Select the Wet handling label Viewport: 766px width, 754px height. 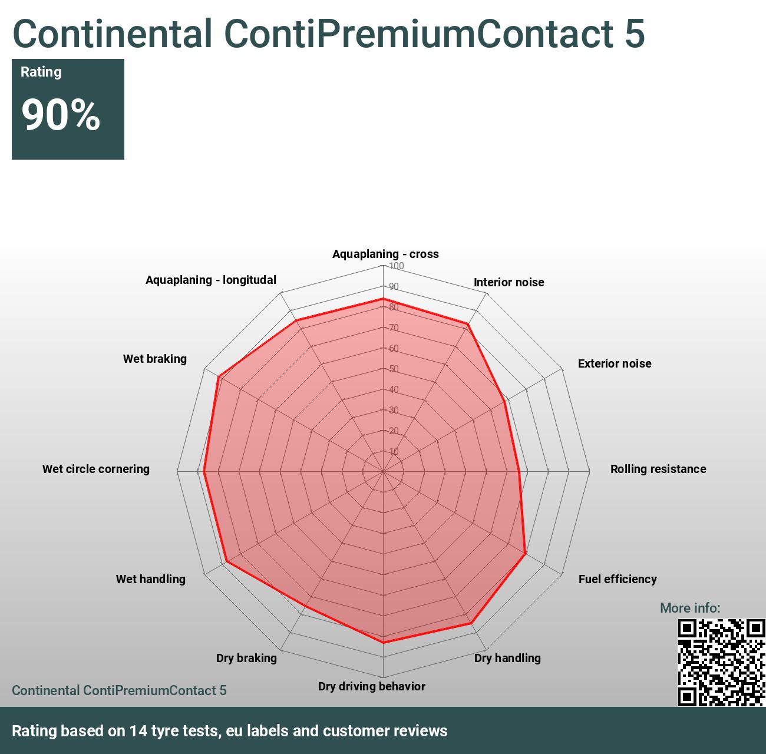tap(151, 579)
